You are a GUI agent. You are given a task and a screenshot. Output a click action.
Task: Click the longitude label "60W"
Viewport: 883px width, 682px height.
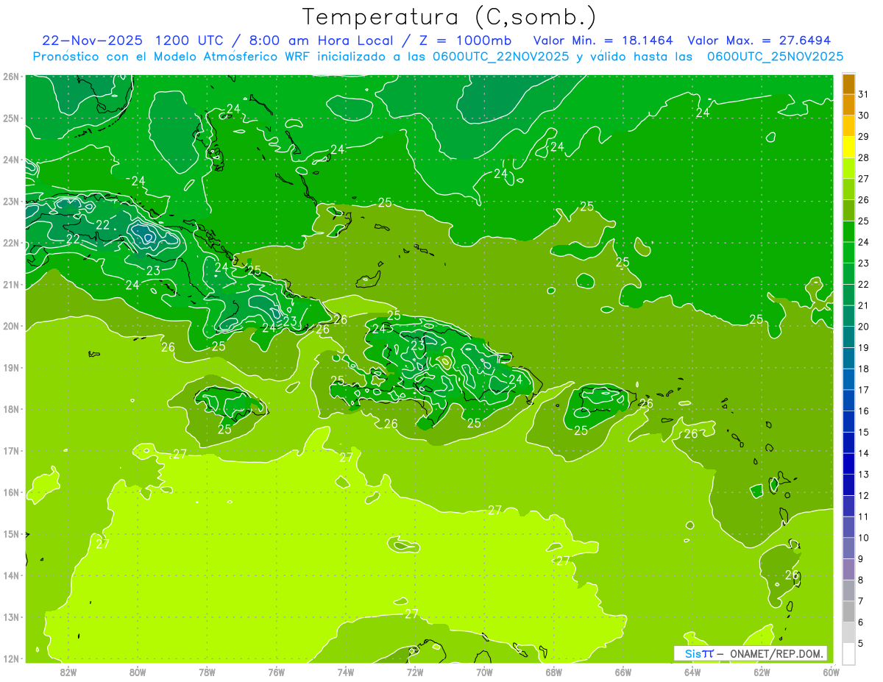pos(831,672)
